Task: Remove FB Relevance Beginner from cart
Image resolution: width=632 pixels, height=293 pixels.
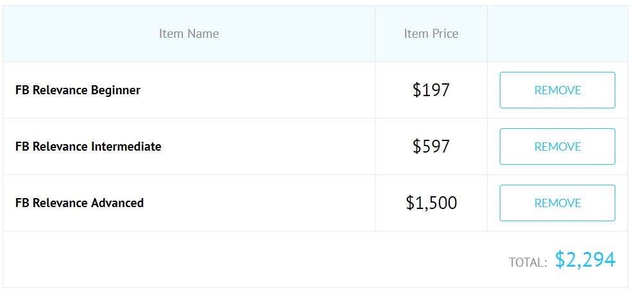Action: 558,90
